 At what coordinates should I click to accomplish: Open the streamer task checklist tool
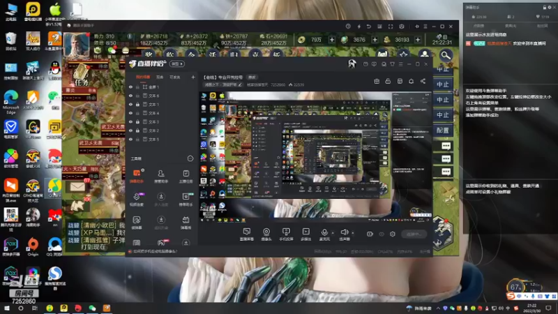click(x=186, y=176)
